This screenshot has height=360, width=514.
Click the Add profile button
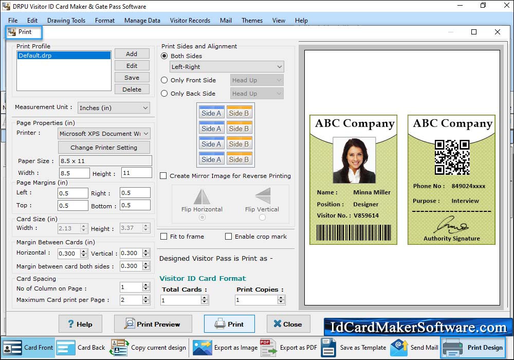(x=132, y=54)
